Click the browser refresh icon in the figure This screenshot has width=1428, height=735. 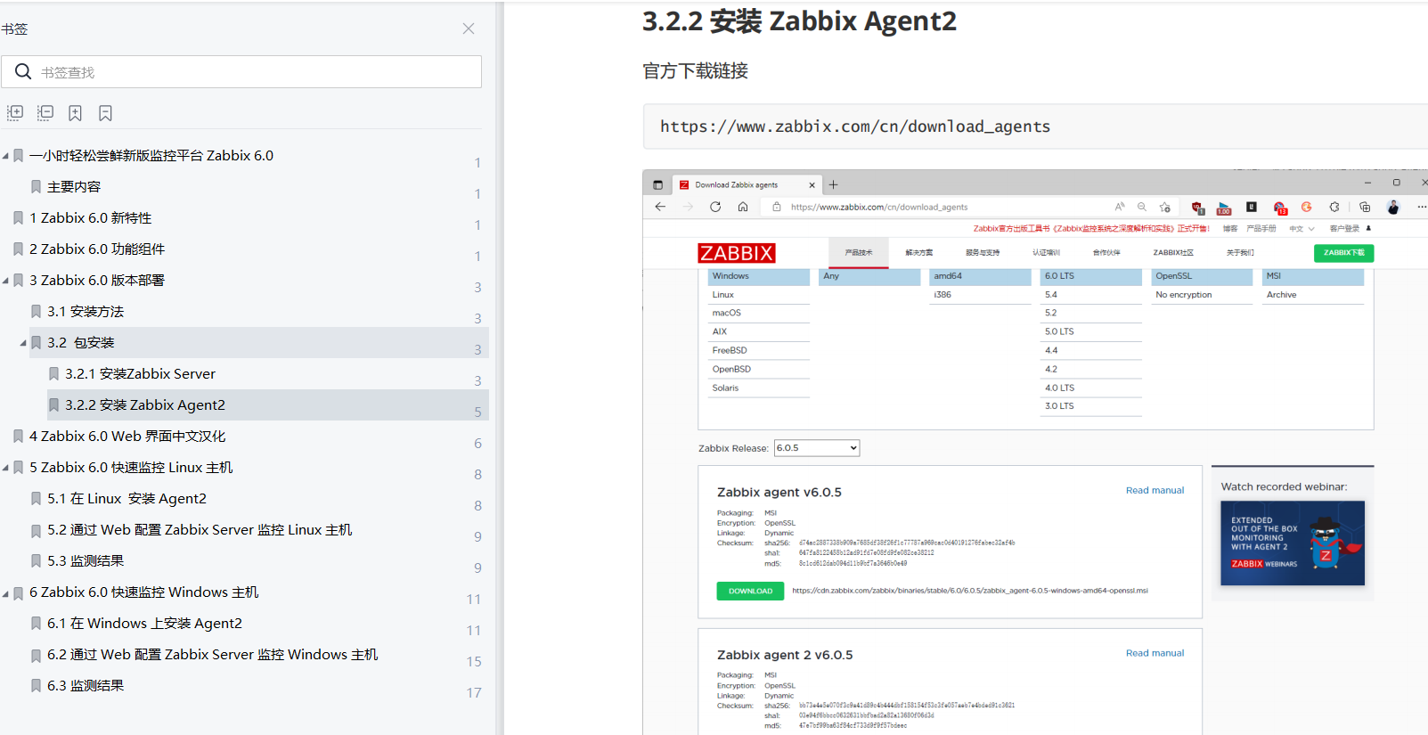pyautogui.click(x=715, y=207)
